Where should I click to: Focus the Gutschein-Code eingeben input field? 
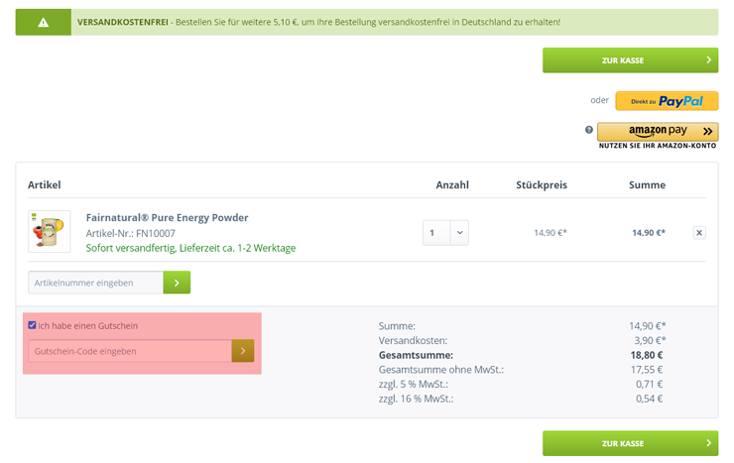129,351
